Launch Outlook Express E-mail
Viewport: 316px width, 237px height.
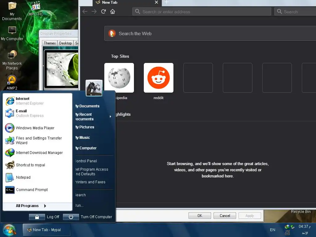pyautogui.click(x=37, y=113)
